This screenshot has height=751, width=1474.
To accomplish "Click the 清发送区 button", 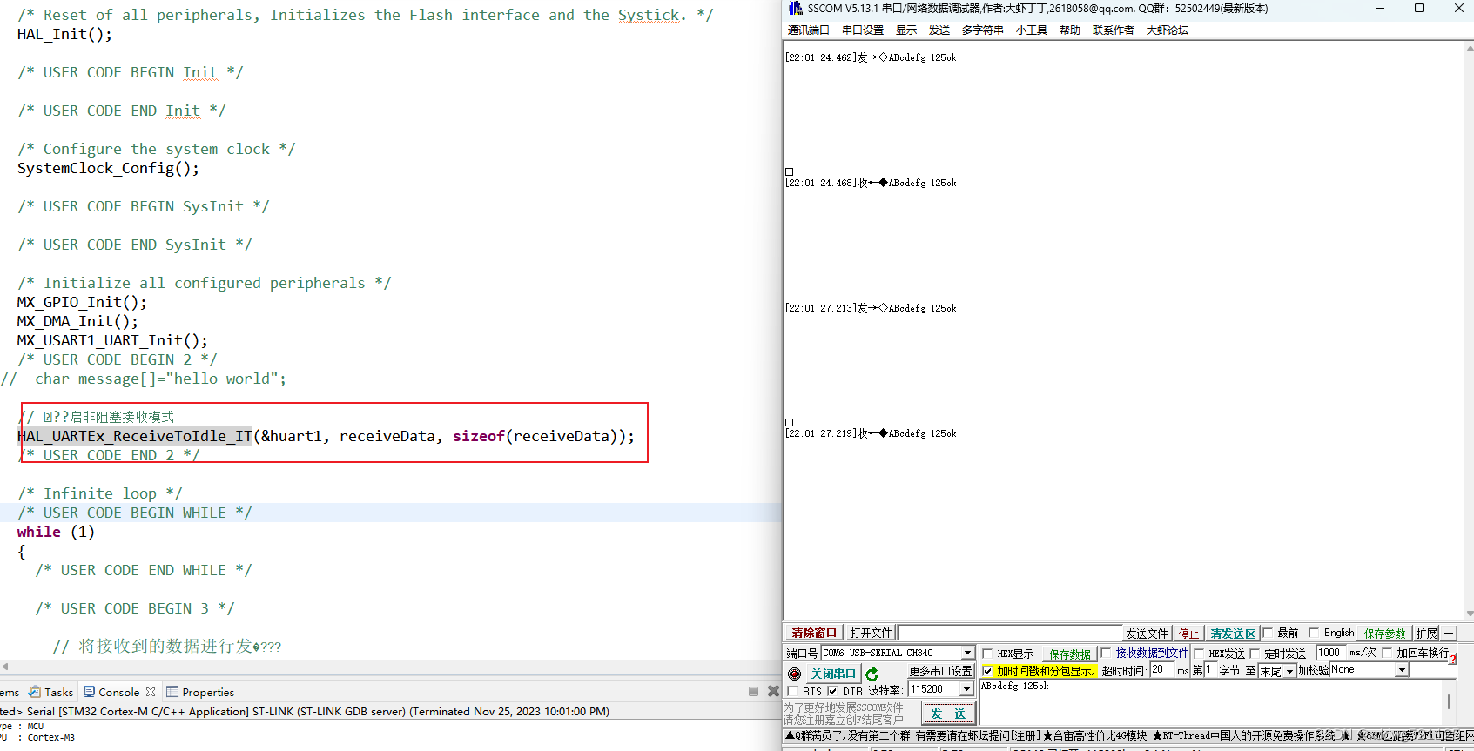I will point(1233,634).
